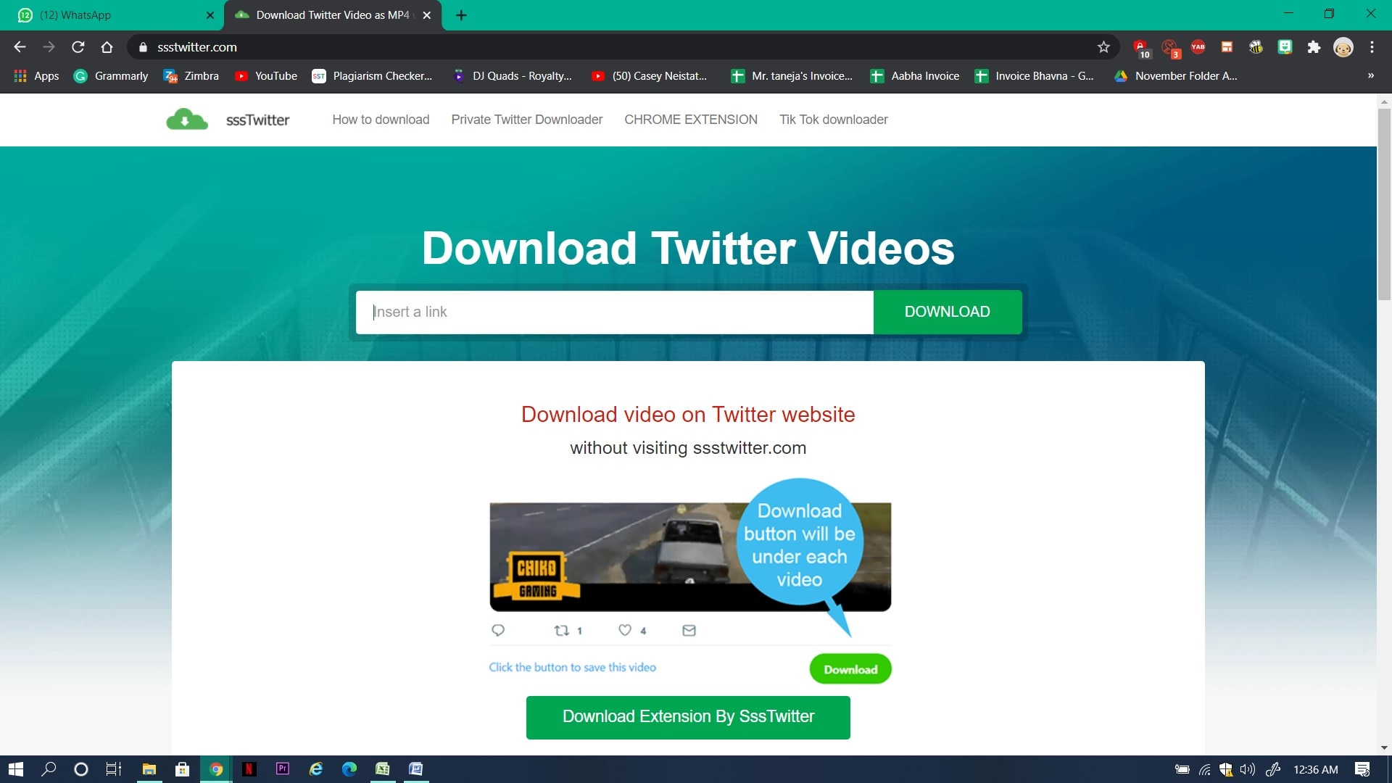Open Task View from the taskbar

click(x=114, y=769)
